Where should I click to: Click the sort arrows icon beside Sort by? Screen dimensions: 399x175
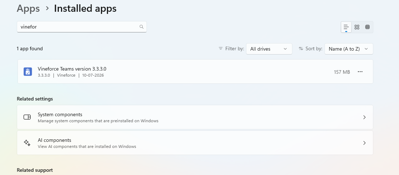tap(301, 48)
